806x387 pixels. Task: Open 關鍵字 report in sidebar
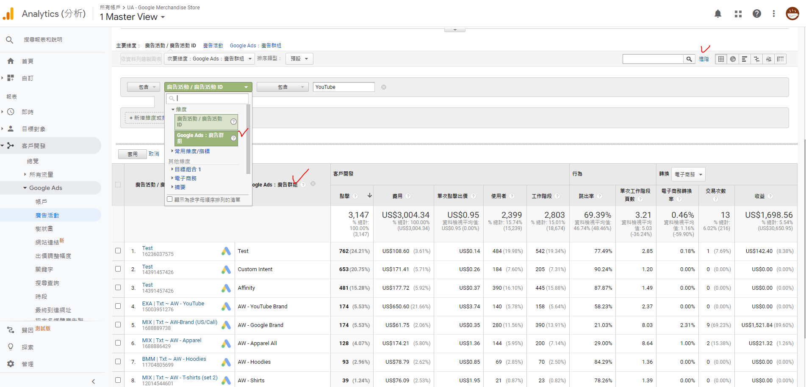(x=44, y=269)
